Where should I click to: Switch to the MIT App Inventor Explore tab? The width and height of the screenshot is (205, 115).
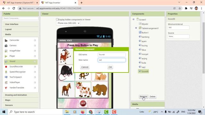pos(20,3)
